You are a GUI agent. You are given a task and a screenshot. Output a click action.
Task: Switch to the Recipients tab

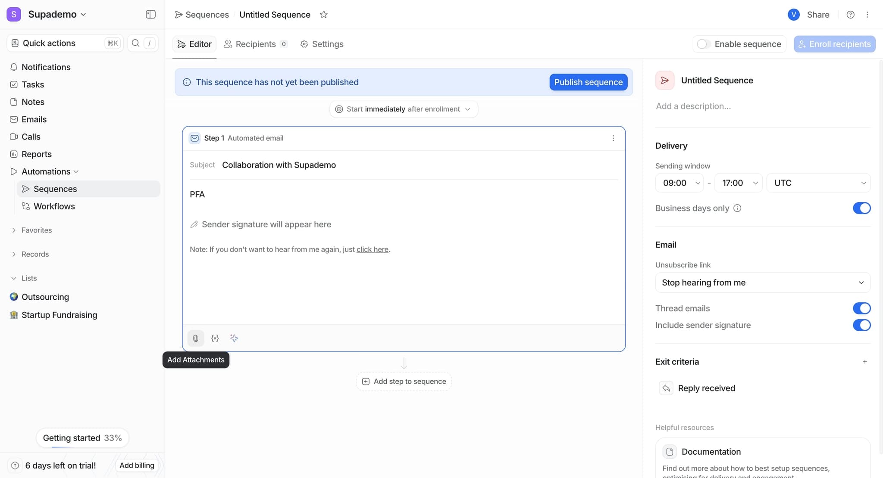[255, 44]
